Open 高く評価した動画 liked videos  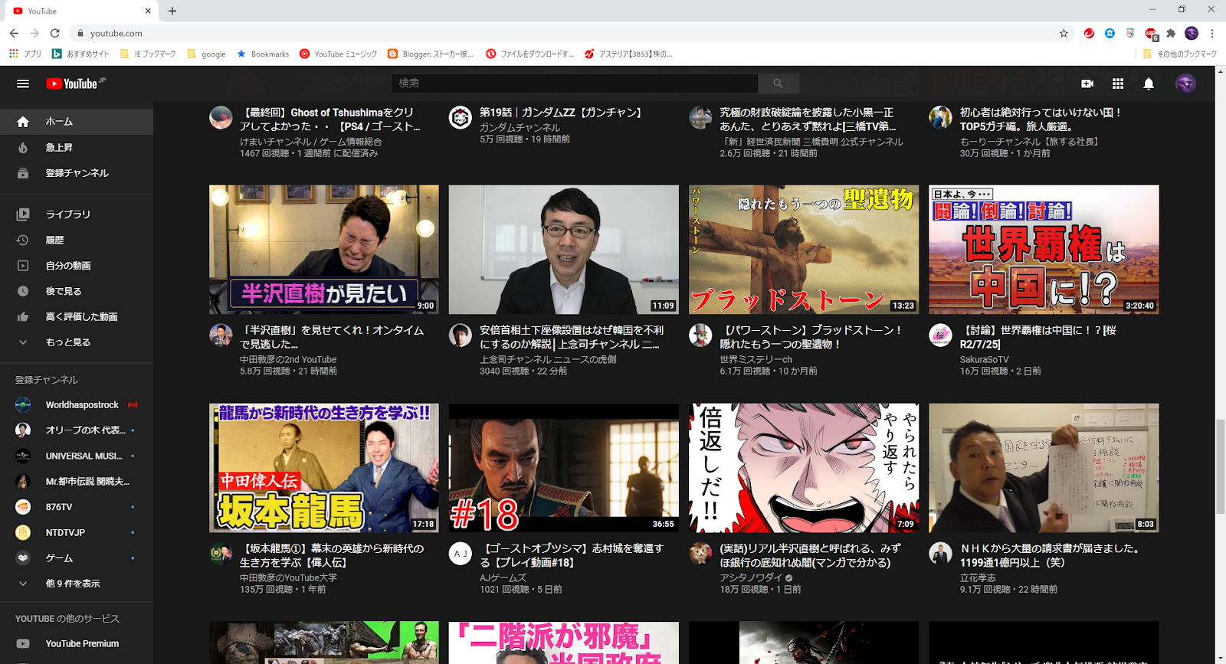[77, 316]
